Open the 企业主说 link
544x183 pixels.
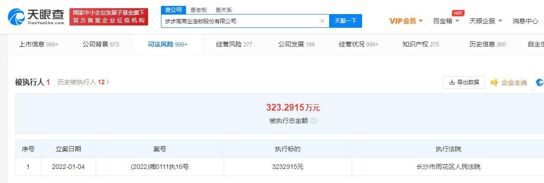[x=514, y=82]
